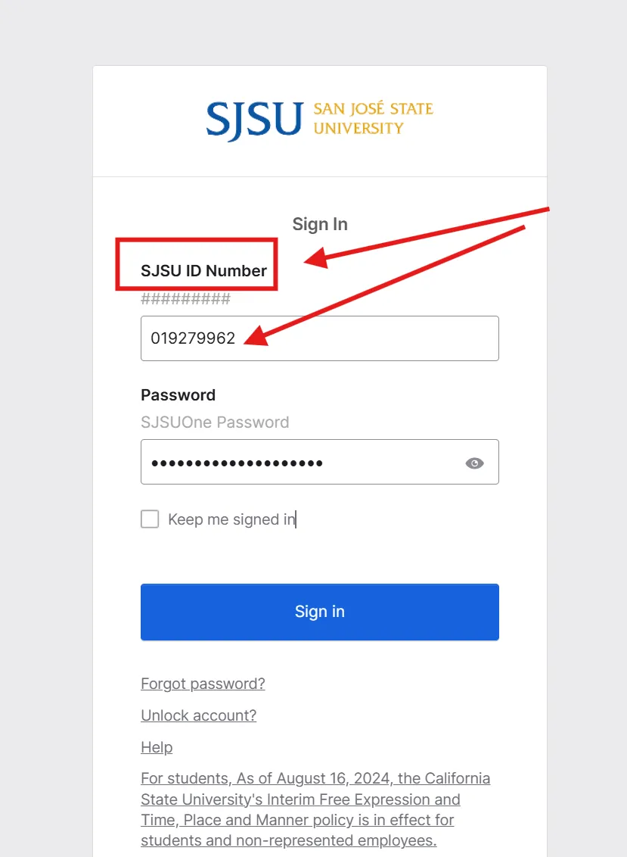Screen dimensions: 627x857
Task: Click the ######### format hint
Action: pos(186,299)
